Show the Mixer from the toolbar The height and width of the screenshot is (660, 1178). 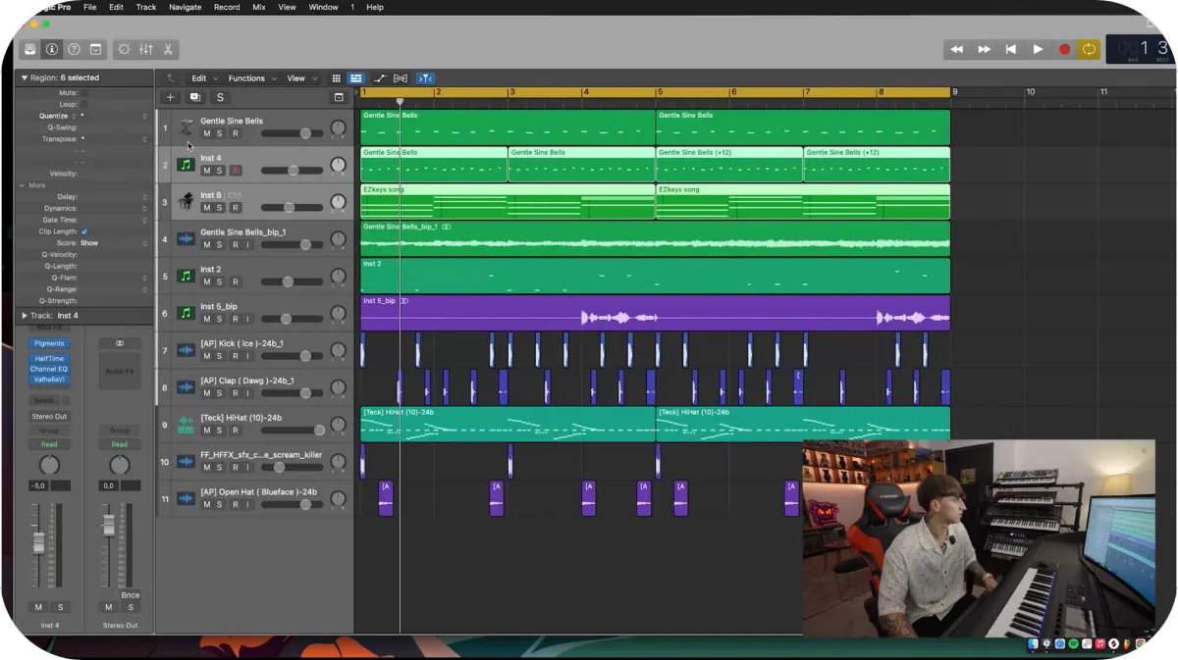146,49
